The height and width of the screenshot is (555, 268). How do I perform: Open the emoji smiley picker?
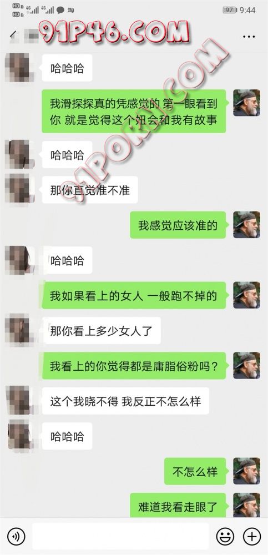pyautogui.click(x=225, y=537)
